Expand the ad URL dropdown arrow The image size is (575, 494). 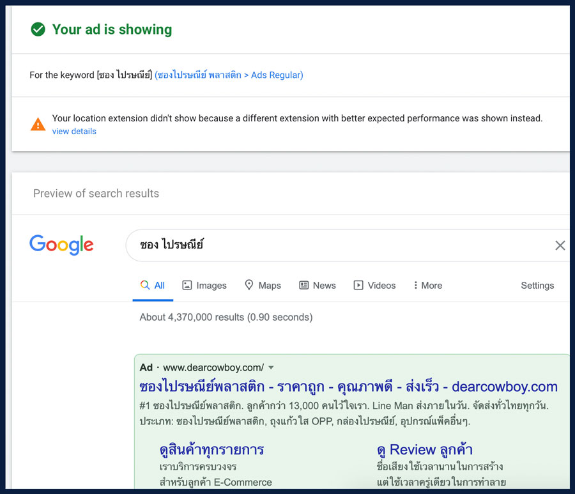coord(271,367)
